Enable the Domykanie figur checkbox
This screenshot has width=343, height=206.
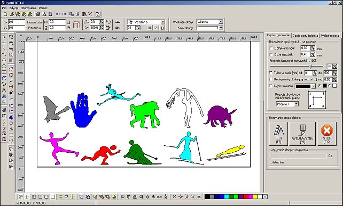(271, 48)
